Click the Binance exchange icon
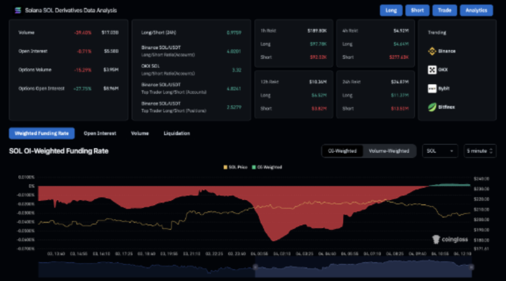This screenshot has height=281, width=506. pos(433,51)
